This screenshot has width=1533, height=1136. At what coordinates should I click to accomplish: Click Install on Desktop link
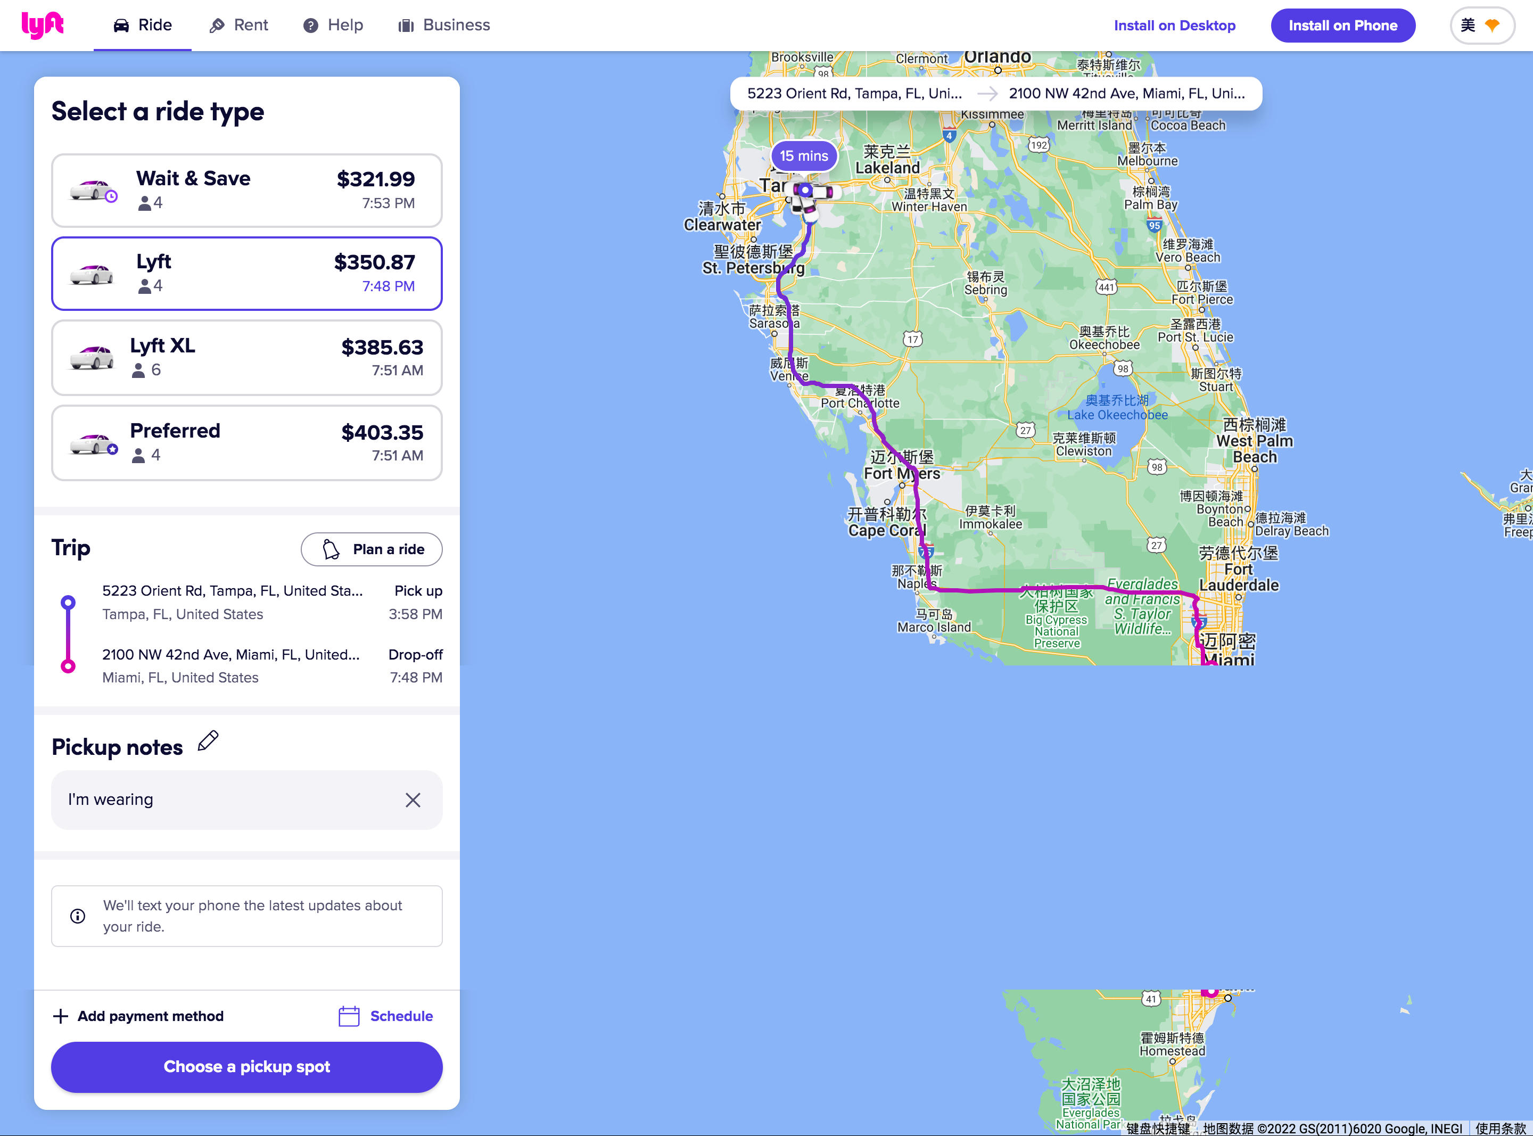click(x=1174, y=26)
